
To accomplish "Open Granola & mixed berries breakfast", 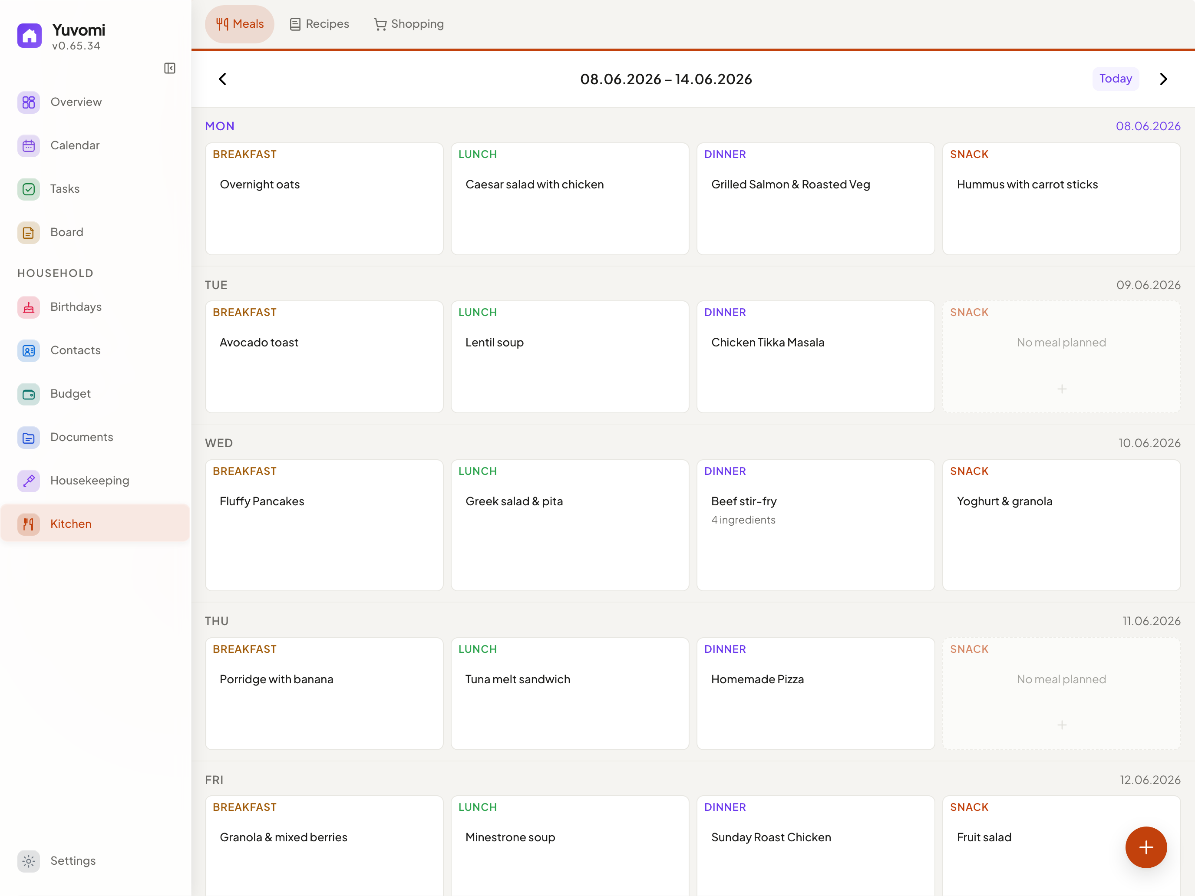I will [324, 846].
